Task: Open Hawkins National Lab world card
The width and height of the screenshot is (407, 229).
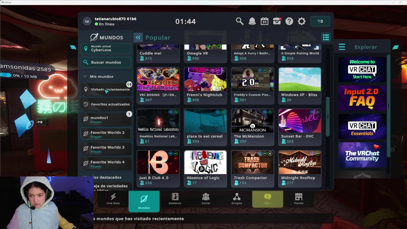Action: 158,127
